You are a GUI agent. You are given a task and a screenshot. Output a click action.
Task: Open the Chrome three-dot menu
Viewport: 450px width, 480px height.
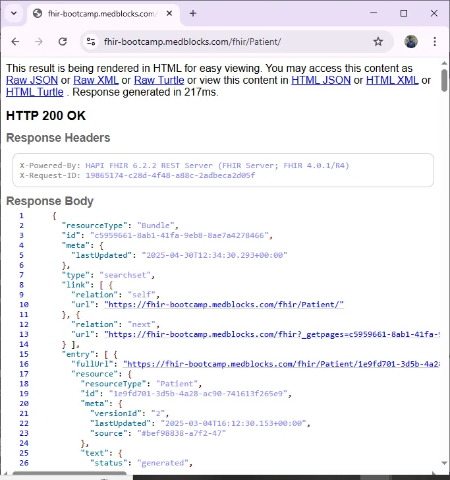tap(435, 42)
